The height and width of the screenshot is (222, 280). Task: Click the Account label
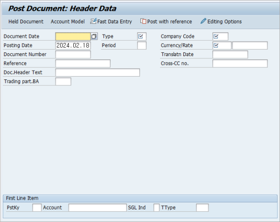coord(52,208)
